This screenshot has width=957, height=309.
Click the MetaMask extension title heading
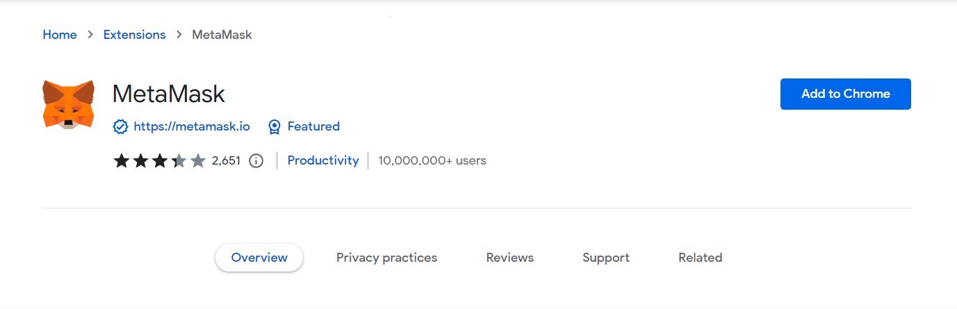169,94
